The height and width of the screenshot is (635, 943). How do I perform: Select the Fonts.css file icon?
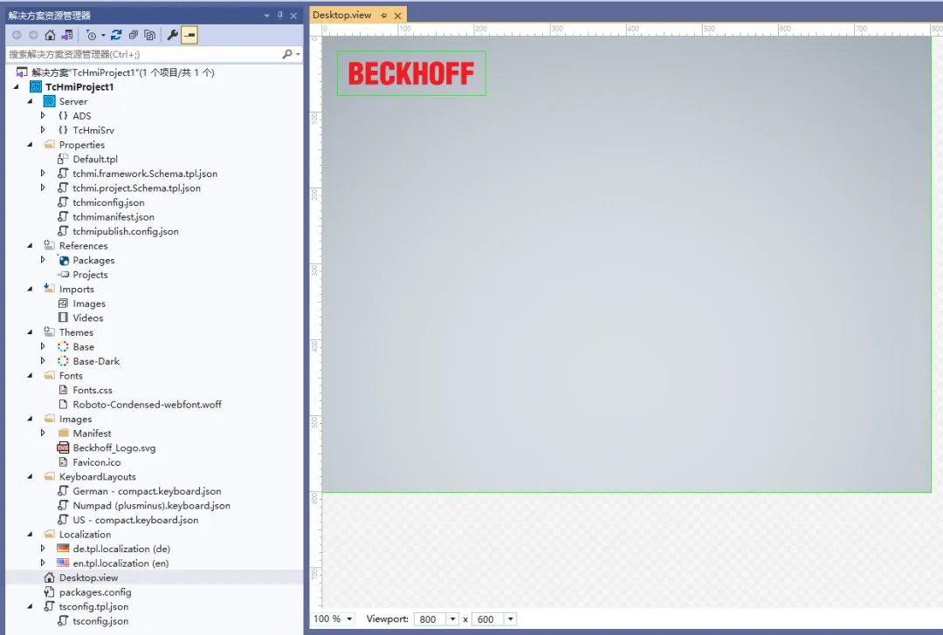tap(63, 390)
